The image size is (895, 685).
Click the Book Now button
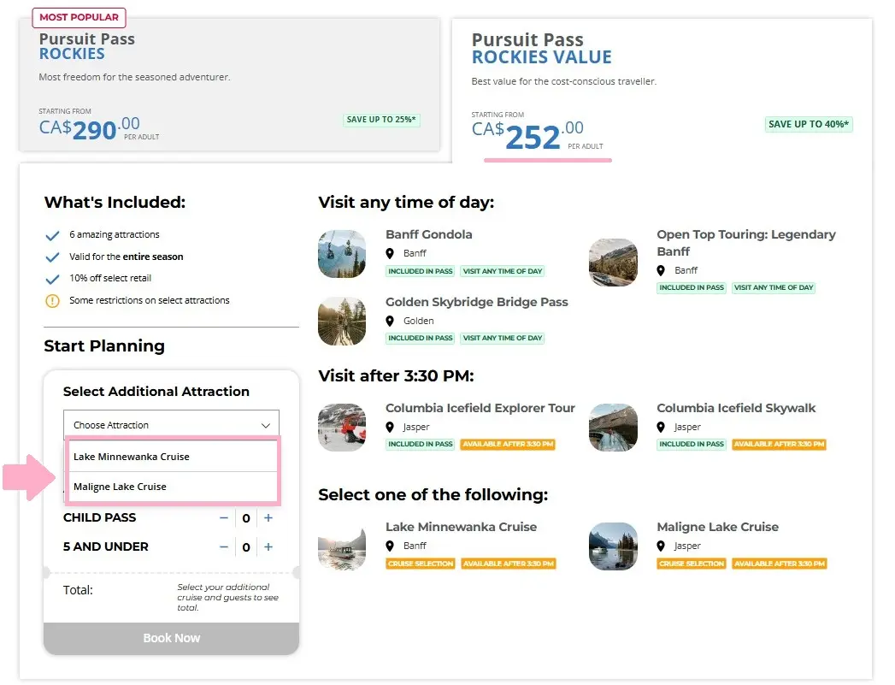pos(171,638)
